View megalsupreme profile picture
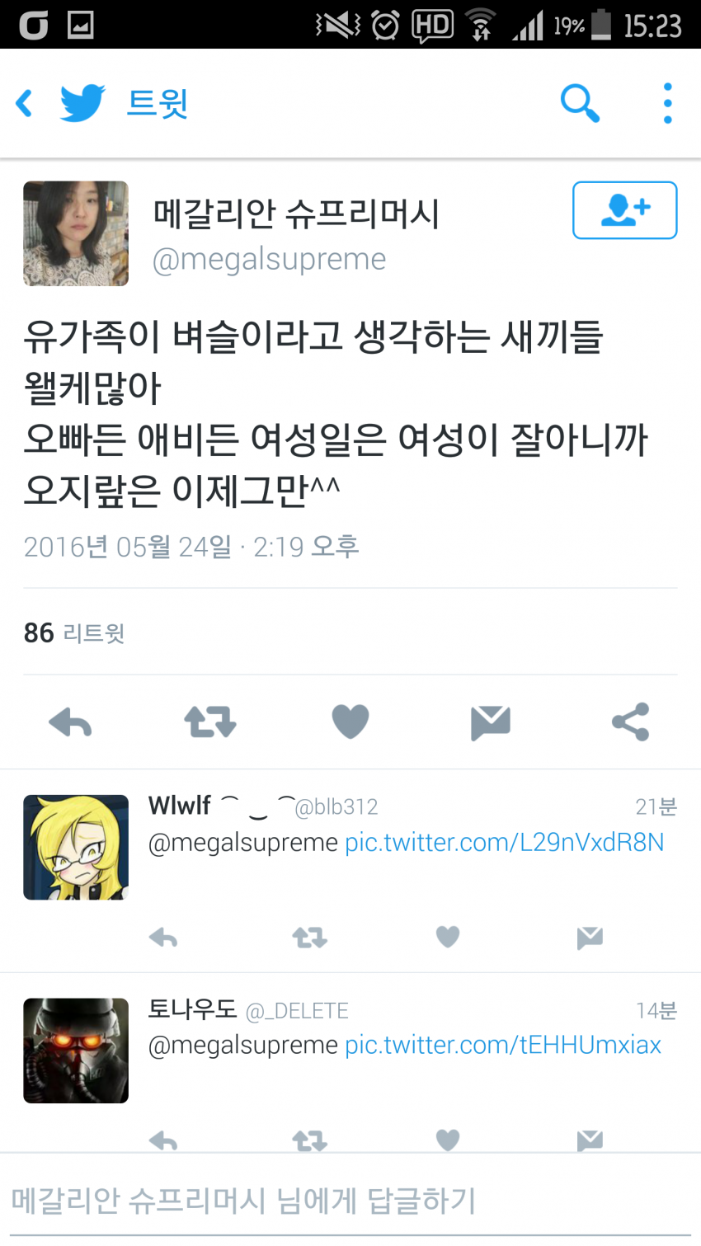Image resolution: width=701 pixels, height=1246 pixels. [x=76, y=233]
